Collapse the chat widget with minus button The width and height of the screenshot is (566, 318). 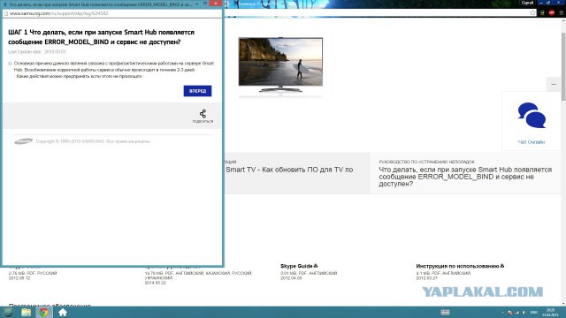tap(554, 85)
